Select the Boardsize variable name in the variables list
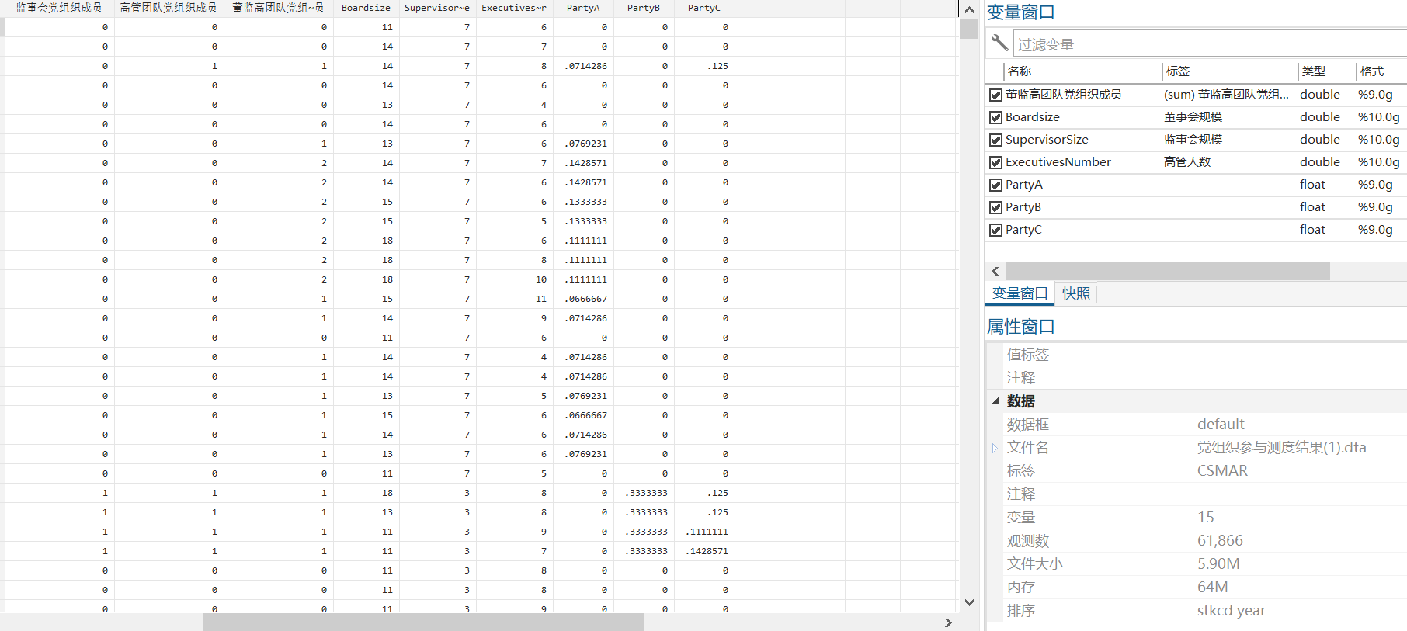1407x631 pixels. pyautogui.click(x=1032, y=117)
